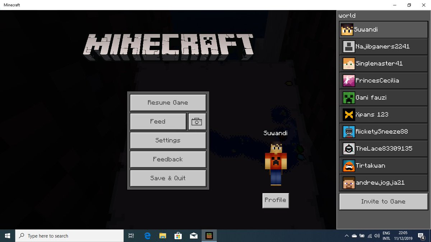The width and height of the screenshot is (431, 242).
Task: Select player name Xpans 123
Action: click(372, 115)
